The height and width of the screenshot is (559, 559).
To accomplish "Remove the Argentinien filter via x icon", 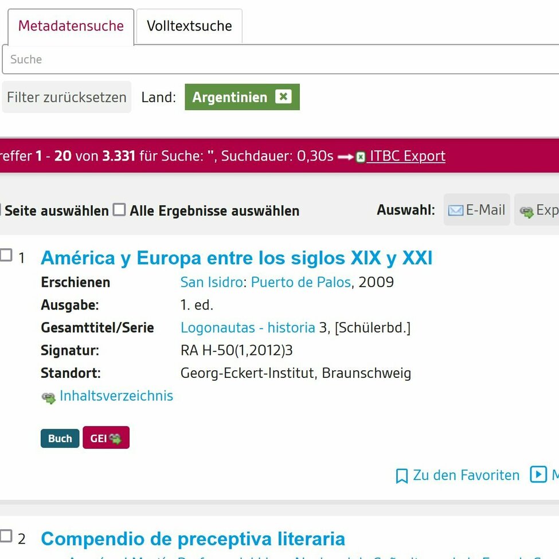I will pyautogui.click(x=283, y=97).
